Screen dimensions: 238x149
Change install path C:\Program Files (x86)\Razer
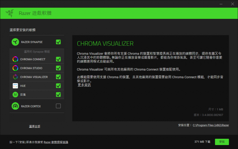click(211, 125)
